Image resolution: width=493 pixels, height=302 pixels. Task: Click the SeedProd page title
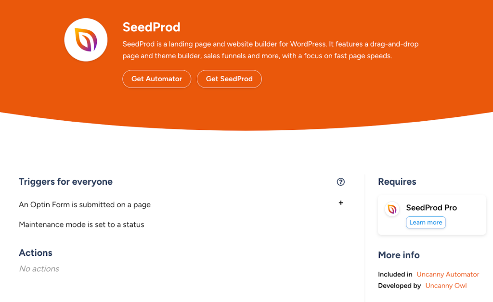[151, 27]
